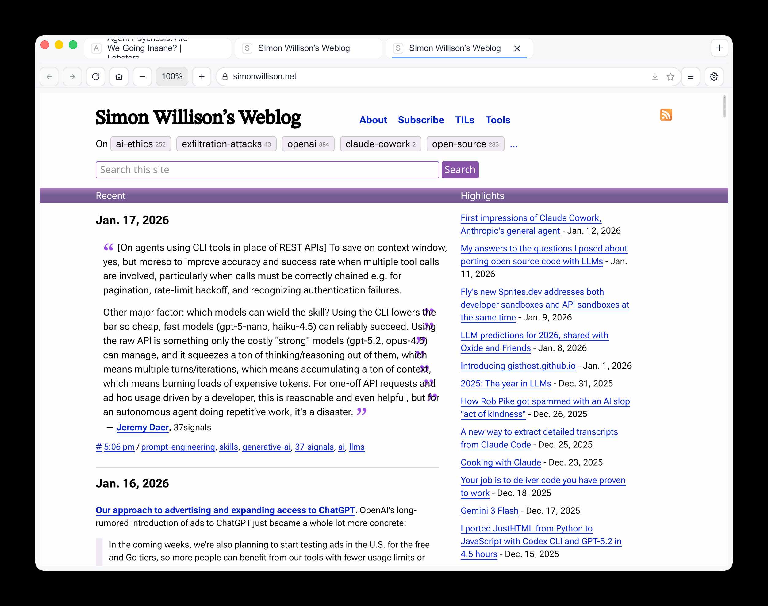Viewport: 768px width, 606px height.
Task: Select the ai-ethics tag pill
Action: coord(140,144)
